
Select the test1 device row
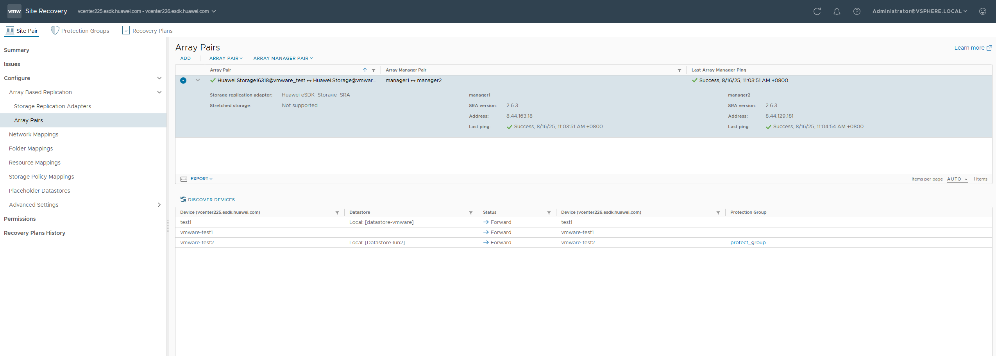pyautogui.click(x=583, y=222)
